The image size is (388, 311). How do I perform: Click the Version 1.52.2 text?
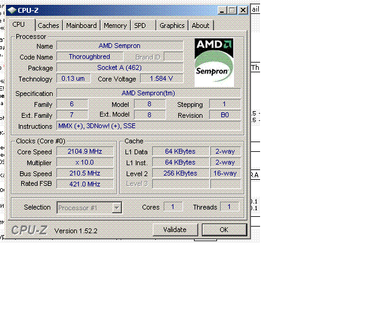(x=76, y=231)
